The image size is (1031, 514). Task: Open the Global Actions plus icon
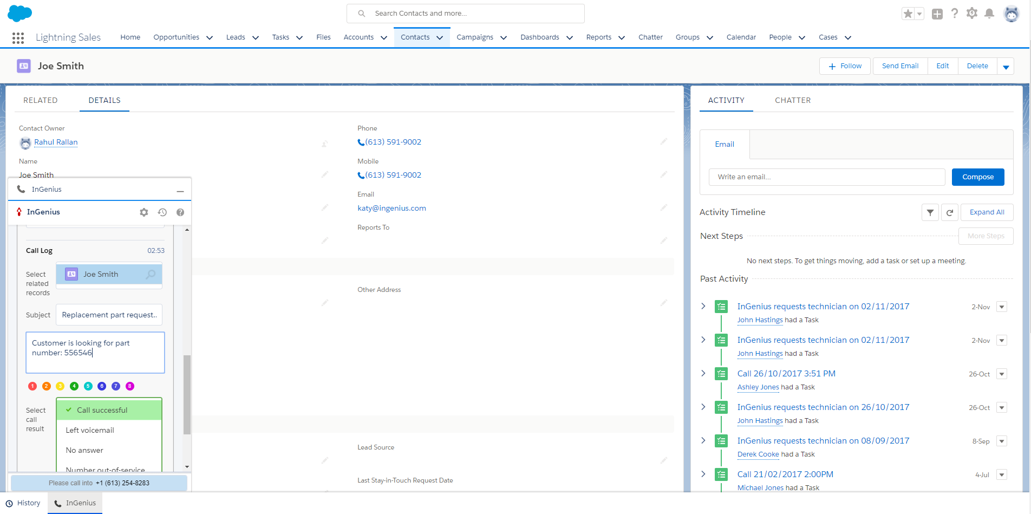937,14
